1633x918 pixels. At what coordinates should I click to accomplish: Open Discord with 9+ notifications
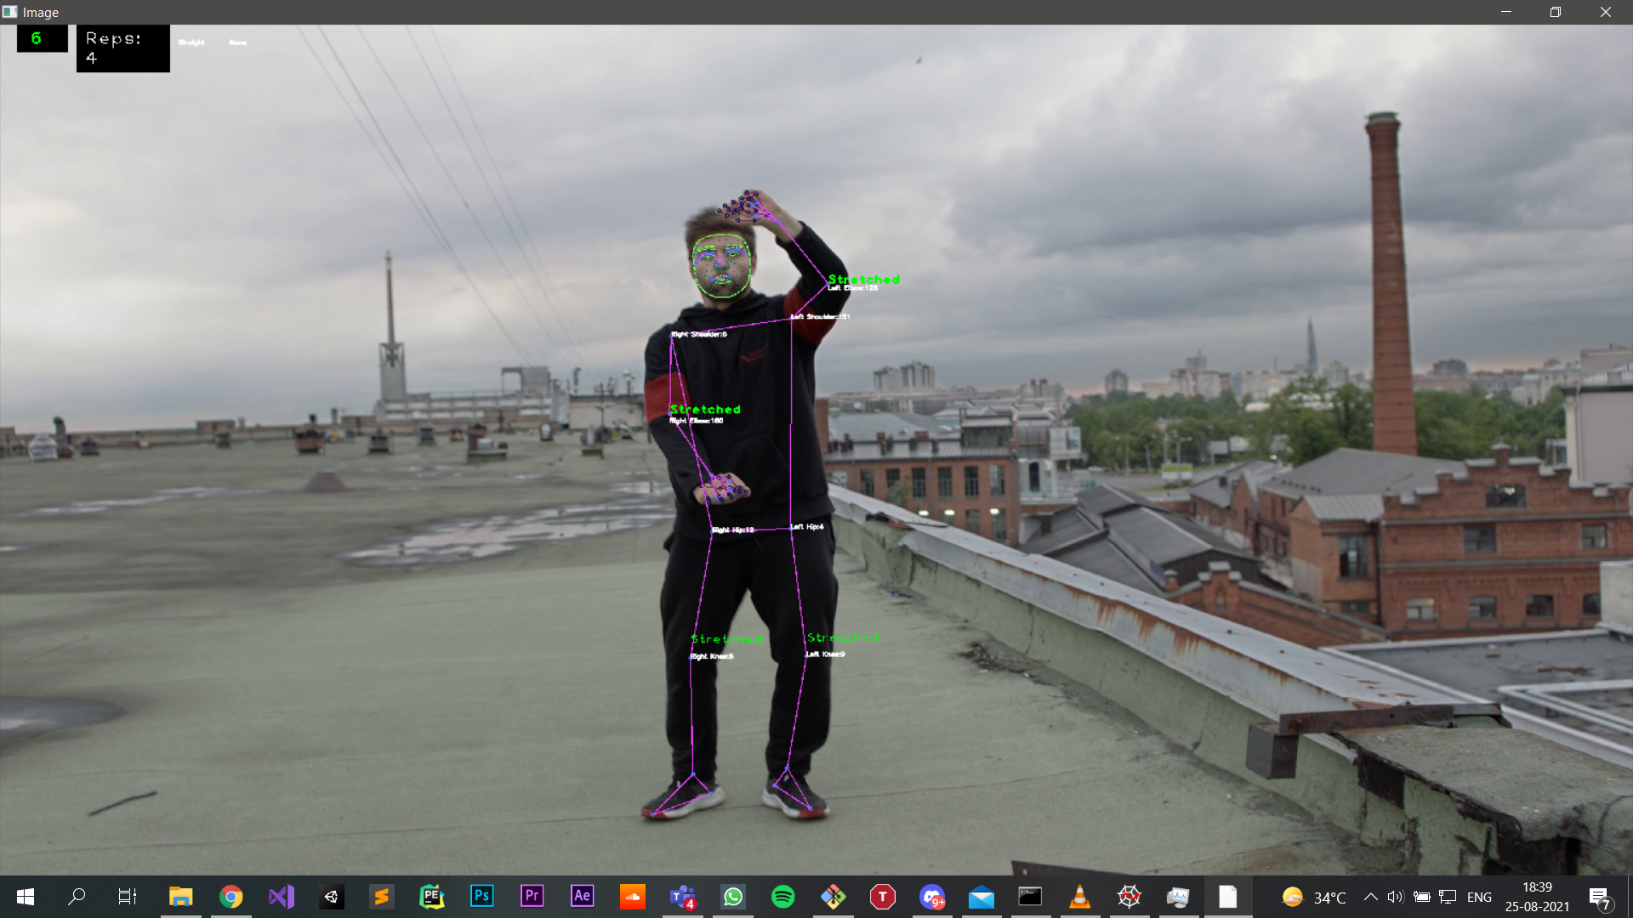pos(933,897)
